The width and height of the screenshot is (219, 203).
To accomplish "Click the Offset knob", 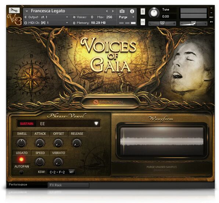I will click(x=58, y=143).
